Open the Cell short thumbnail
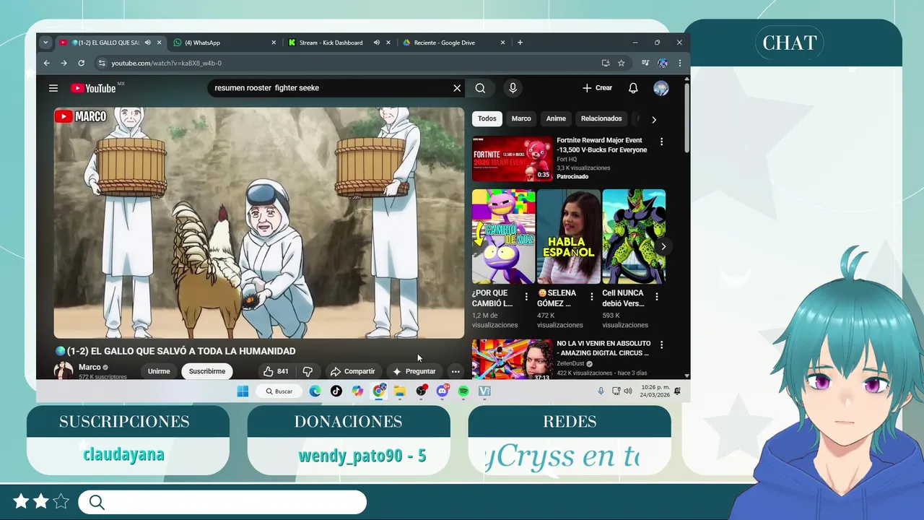Screen dimensions: 924x520 [634, 236]
